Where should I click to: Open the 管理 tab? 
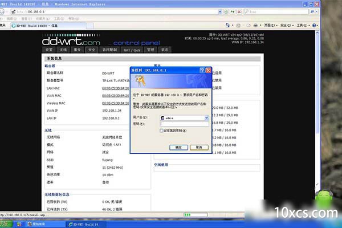(x=150, y=50)
